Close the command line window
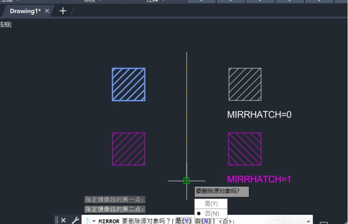 pos(63,220)
